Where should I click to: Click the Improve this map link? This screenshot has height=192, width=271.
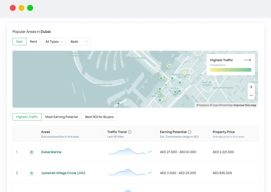(x=245, y=105)
